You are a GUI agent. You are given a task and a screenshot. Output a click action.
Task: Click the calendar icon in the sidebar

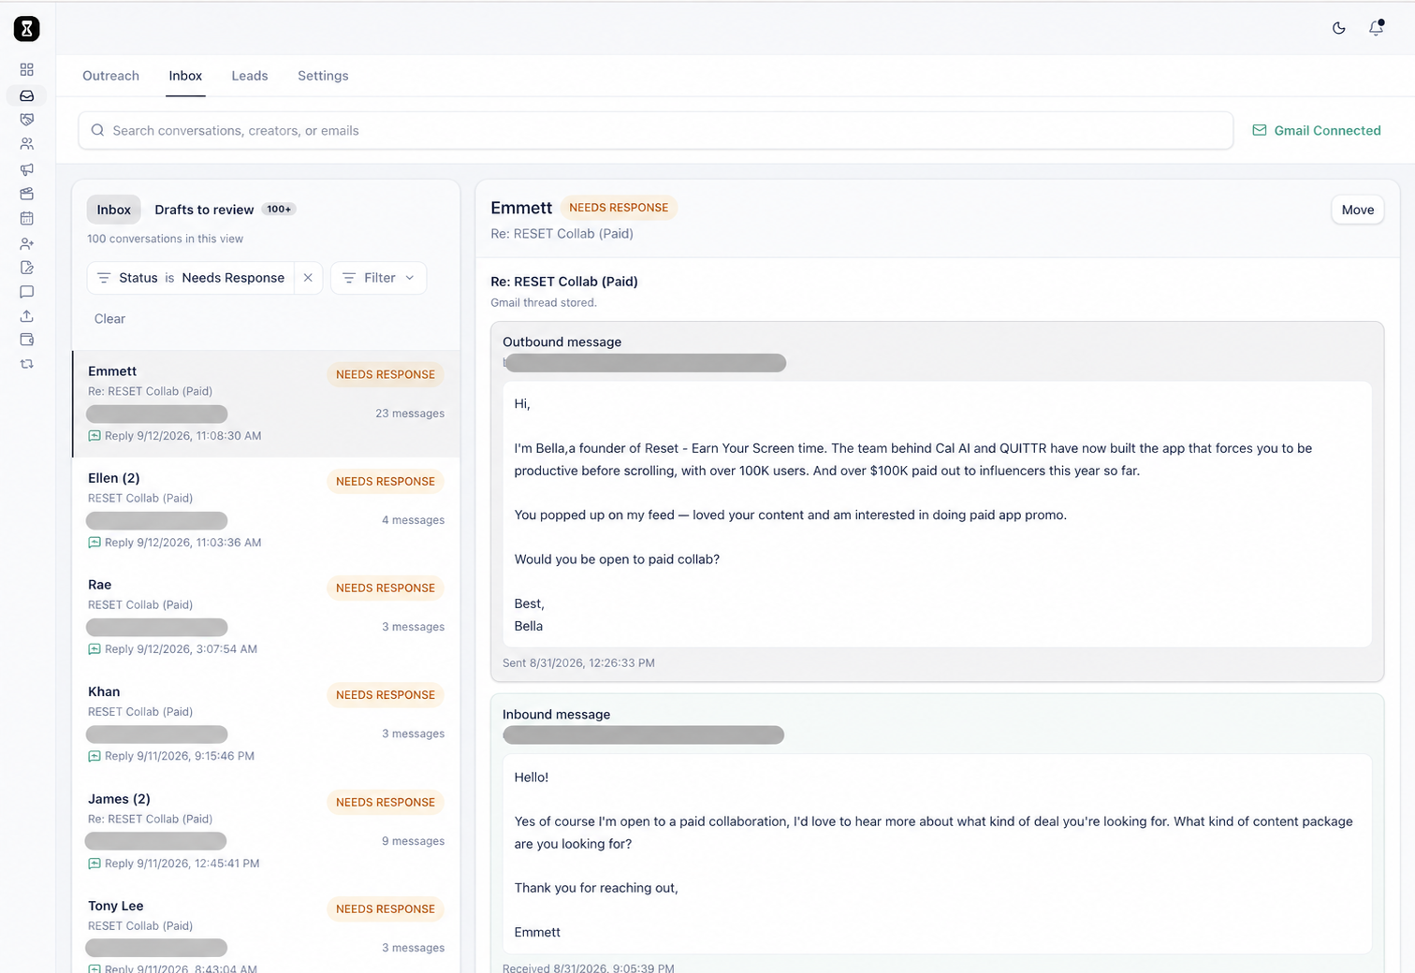click(26, 218)
